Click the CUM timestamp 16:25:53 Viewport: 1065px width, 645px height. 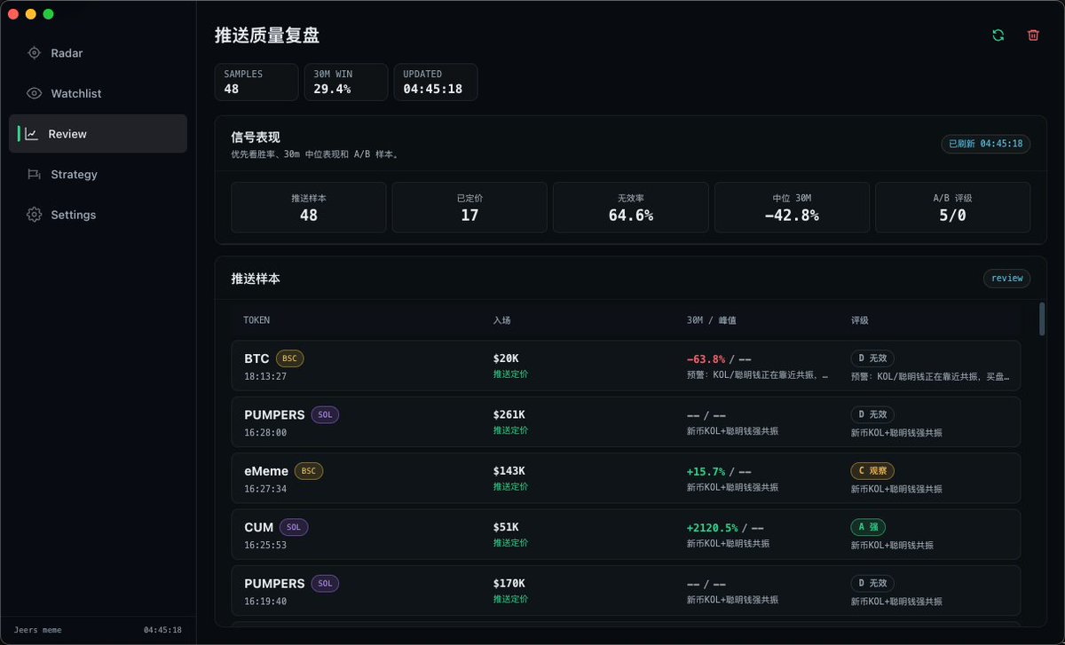click(x=265, y=545)
